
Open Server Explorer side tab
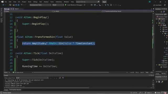point(2,12)
